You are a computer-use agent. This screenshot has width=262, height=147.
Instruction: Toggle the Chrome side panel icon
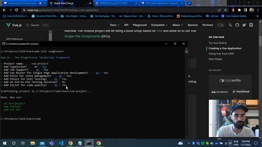pyautogui.click(x=245, y=10)
